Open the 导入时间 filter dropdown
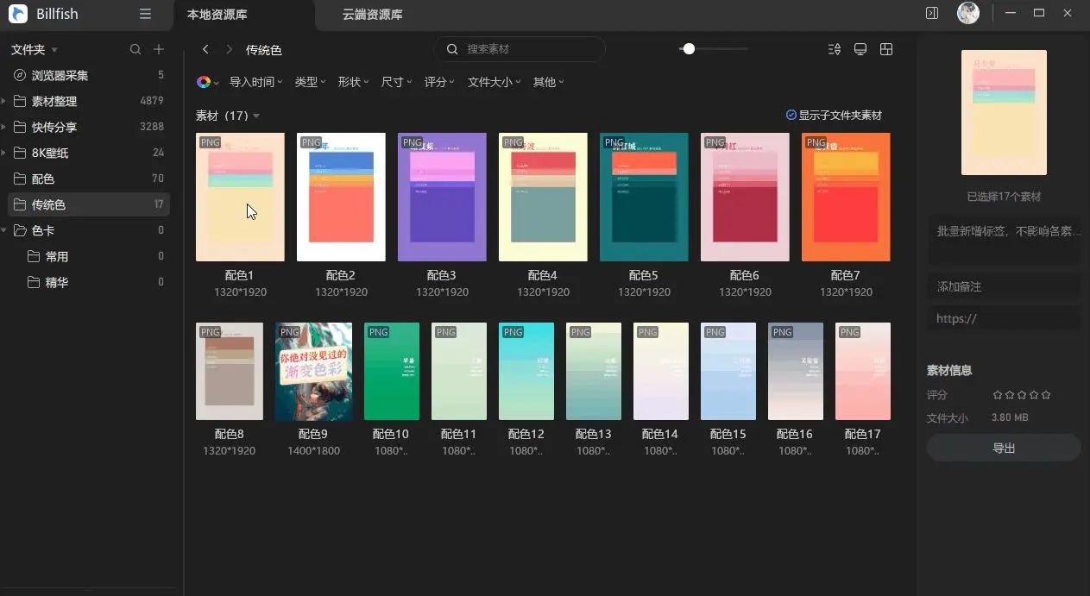The height and width of the screenshot is (596, 1090). coord(255,82)
